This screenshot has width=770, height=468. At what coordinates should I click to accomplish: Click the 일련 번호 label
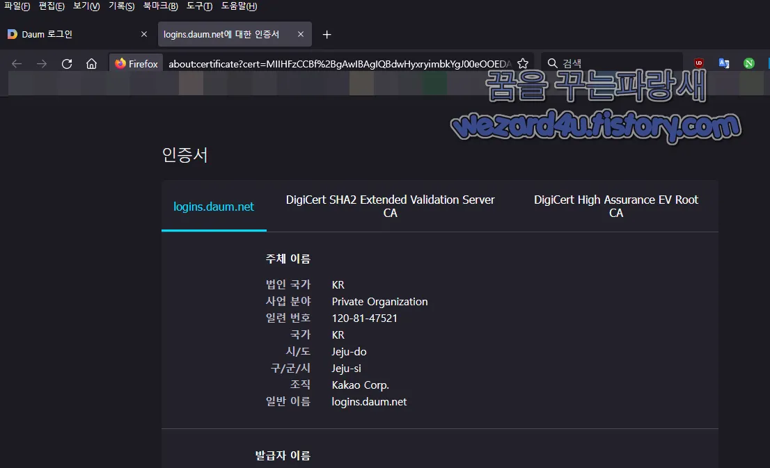[288, 318]
